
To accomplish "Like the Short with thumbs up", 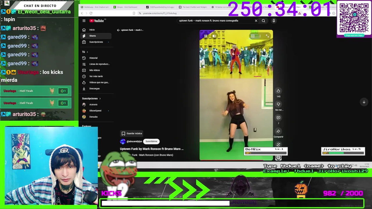I will 278,91.
